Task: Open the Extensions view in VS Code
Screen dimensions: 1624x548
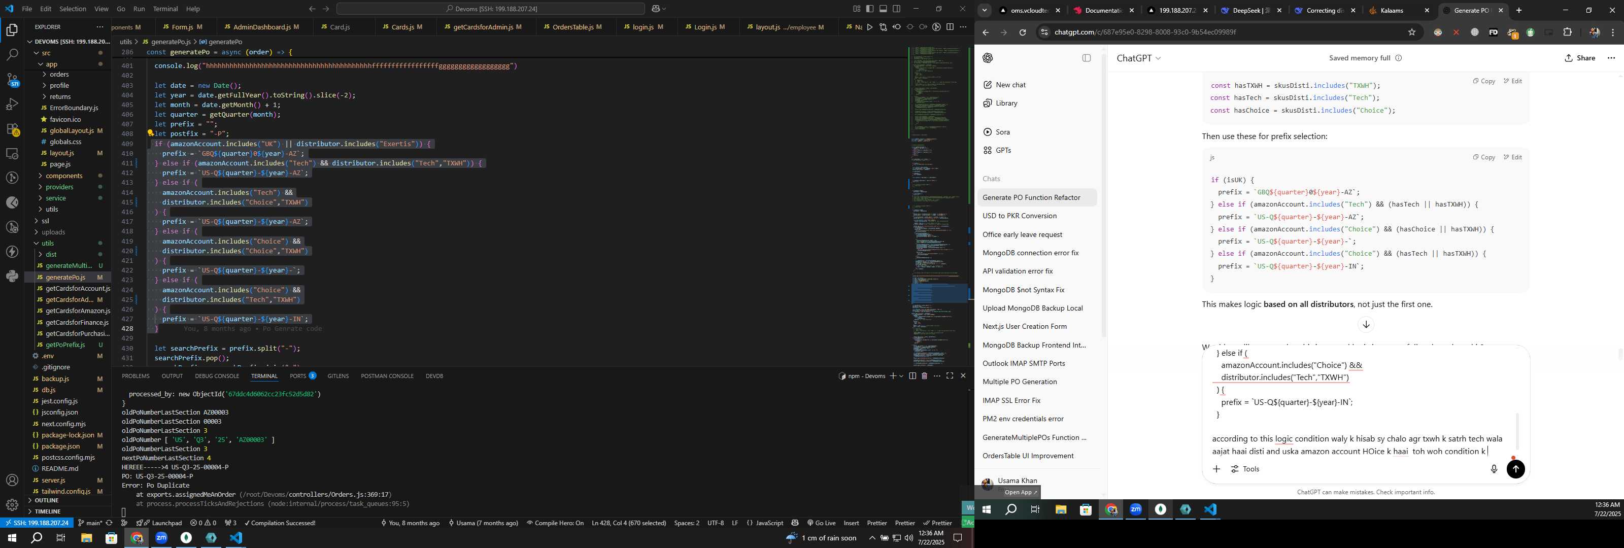Action: [x=12, y=129]
